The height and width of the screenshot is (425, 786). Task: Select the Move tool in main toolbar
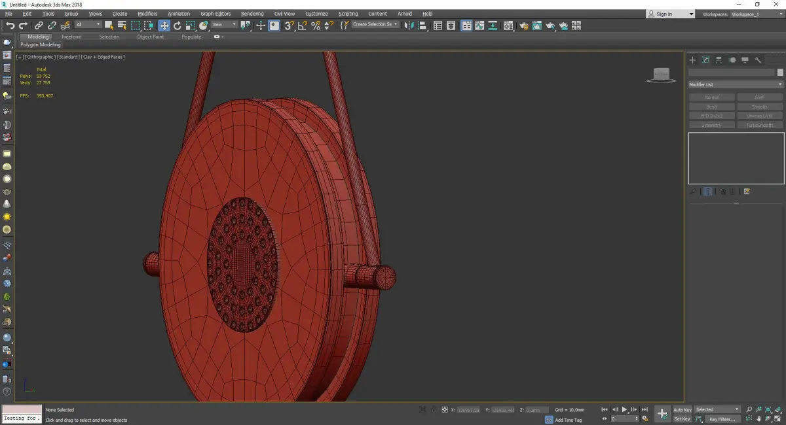tap(164, 25)
